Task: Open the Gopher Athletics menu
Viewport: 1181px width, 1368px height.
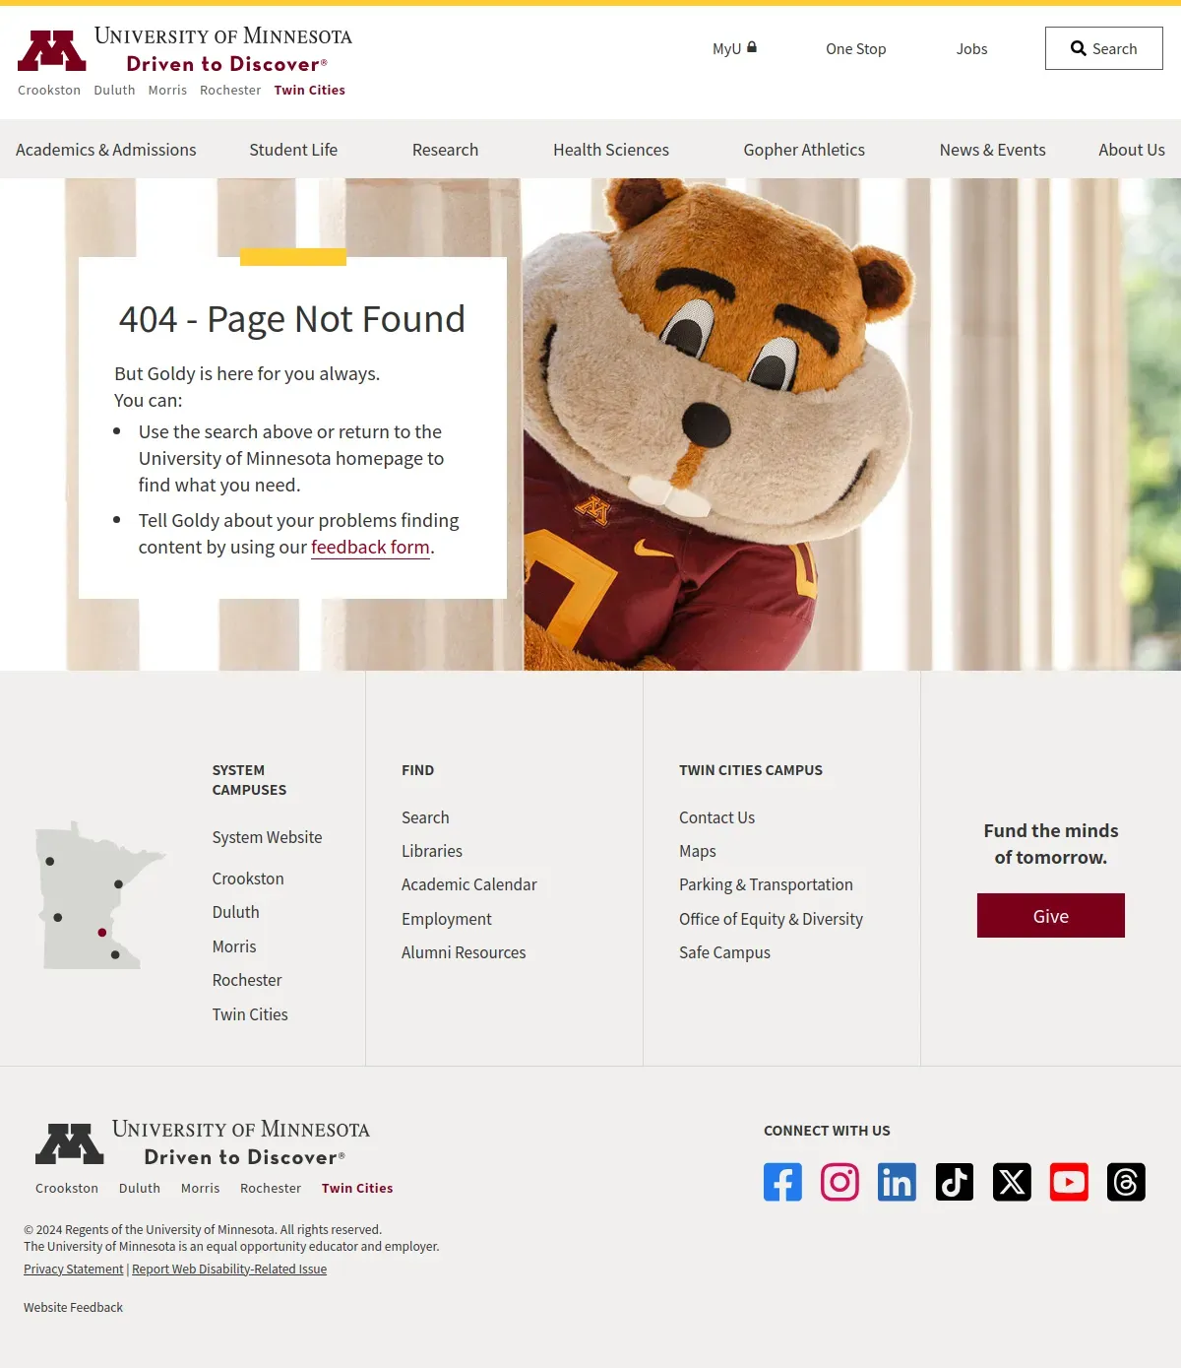Action: [804, 150]
